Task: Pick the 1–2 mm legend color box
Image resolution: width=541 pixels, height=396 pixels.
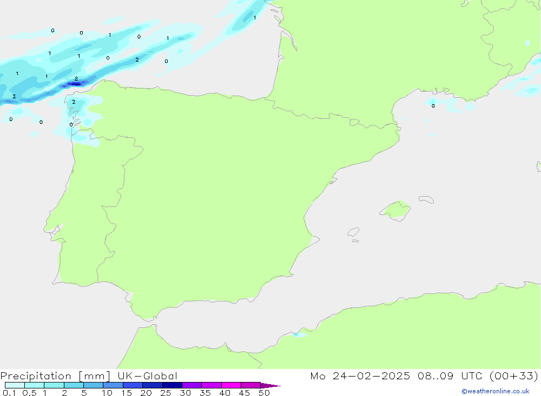Action: coord(54,385)
